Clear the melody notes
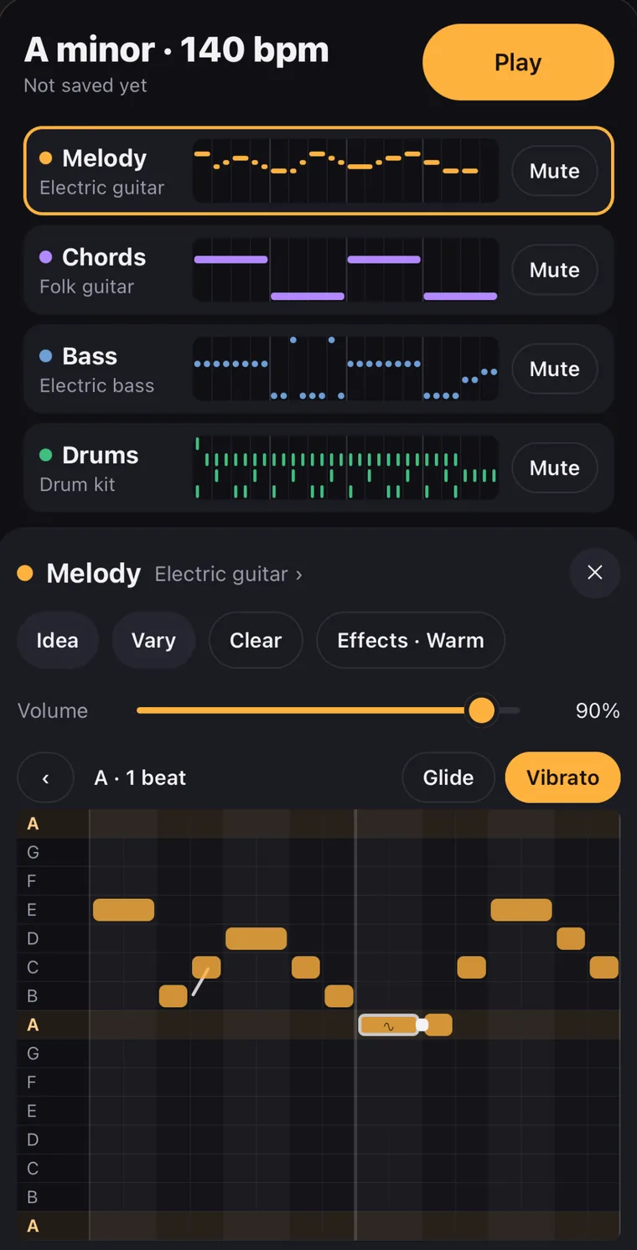The width and height of the screenshot is (637, 1250). [256, 640]
